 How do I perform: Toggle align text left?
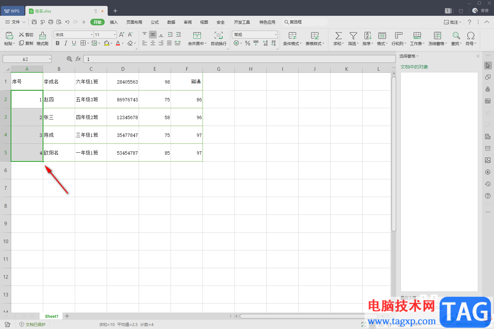(x=145, y=43)
